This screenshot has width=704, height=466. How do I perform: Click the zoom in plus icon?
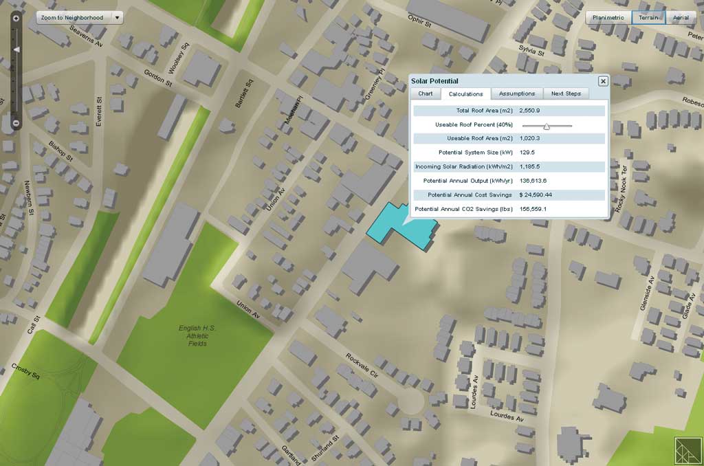pyautogui.click(x=16, y=19)
